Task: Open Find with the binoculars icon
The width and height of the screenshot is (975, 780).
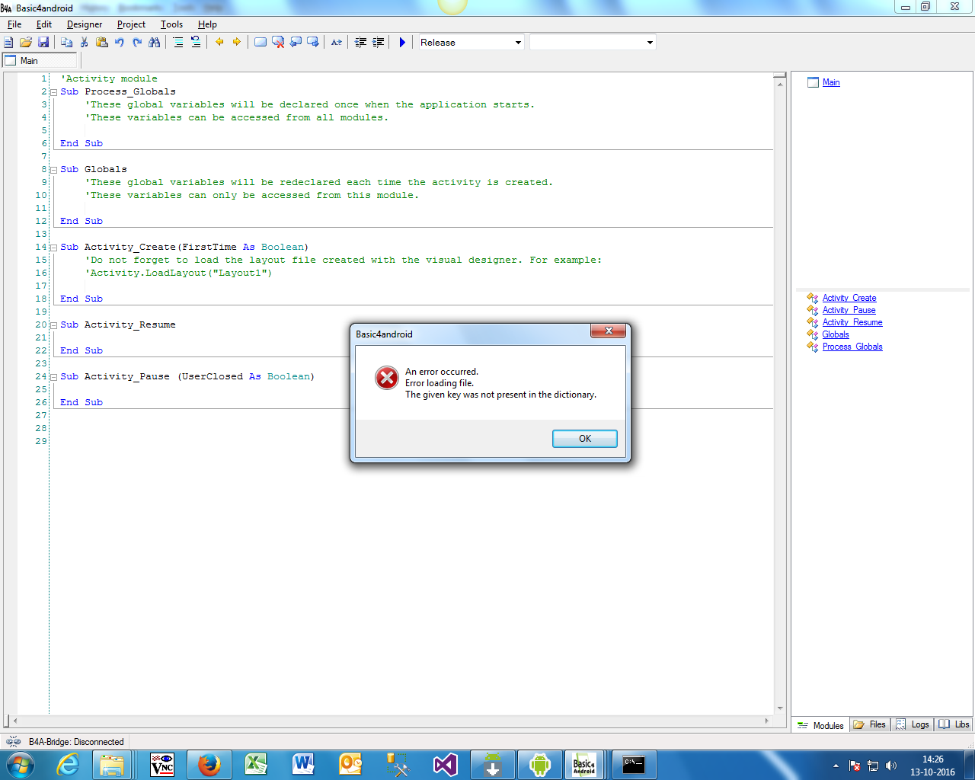Action: tap(155, 43)
